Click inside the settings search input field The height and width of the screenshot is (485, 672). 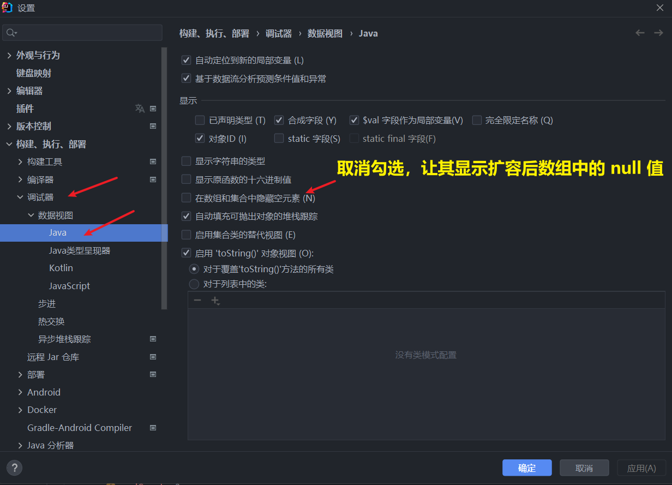pyautogui.click(x=82, y=33)
